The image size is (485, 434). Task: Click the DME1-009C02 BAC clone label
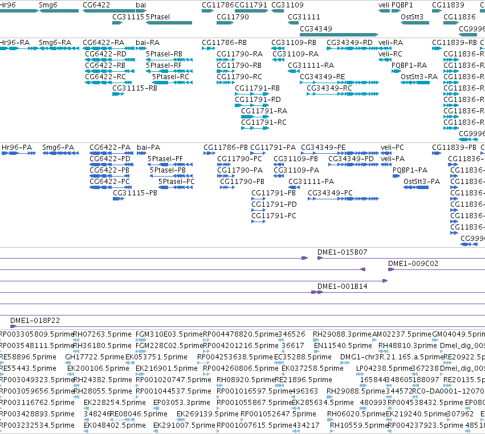pos(413,264)
